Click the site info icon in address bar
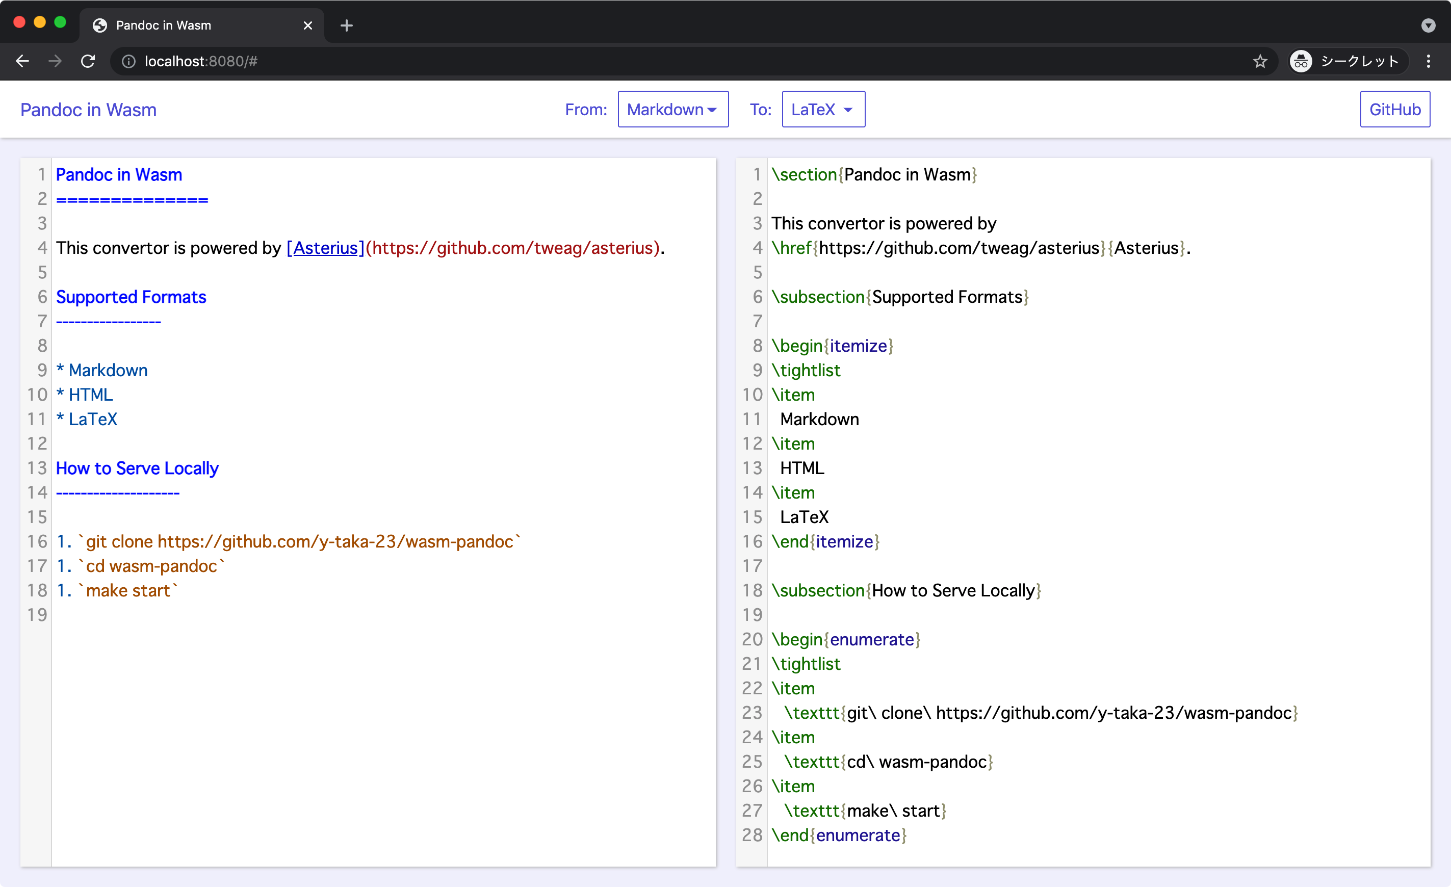The width and height of the screenshot is (1451, 887). pos(128,61)
